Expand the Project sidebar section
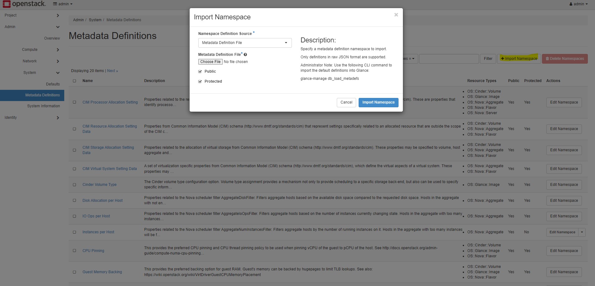Viewport: 595px width, 286px height. click(32, 15)
